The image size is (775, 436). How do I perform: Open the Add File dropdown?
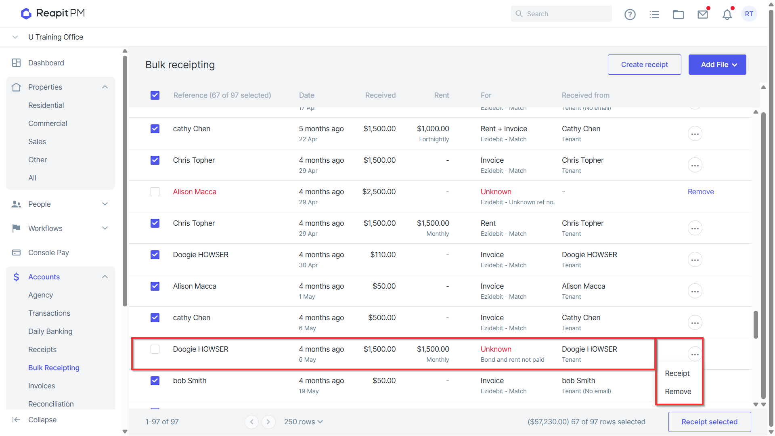(x=717, y=65)
